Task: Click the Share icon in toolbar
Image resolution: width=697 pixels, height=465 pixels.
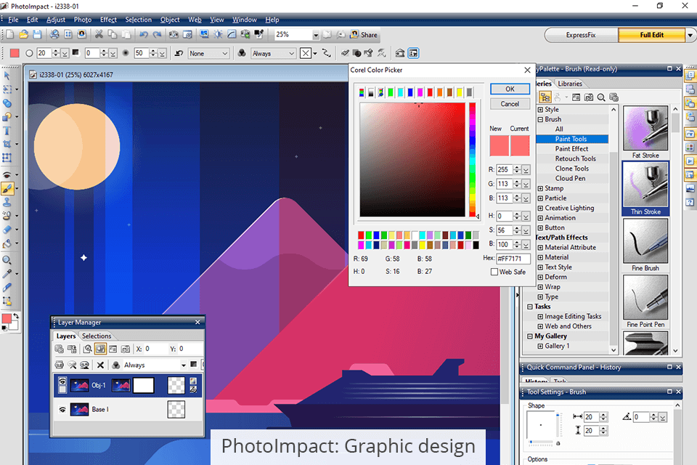Action: (x=364, y=34)
